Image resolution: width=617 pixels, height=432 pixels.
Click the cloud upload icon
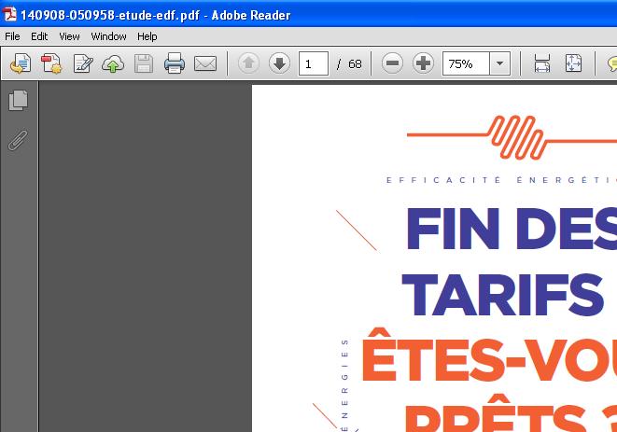113,63
